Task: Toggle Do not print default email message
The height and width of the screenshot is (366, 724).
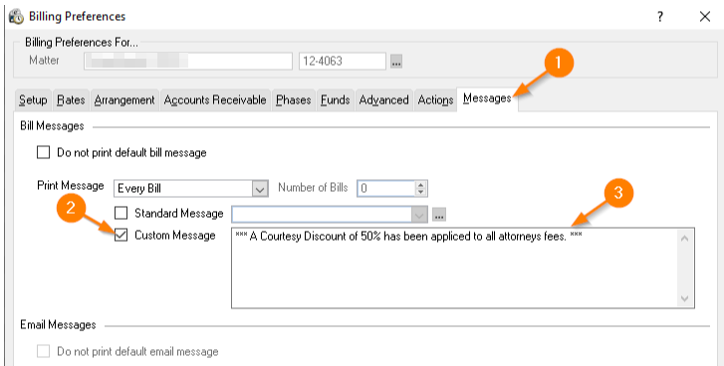Action: point(44,351)
